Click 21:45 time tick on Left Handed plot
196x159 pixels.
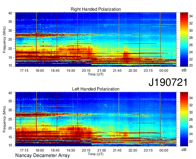coord(117,150)
